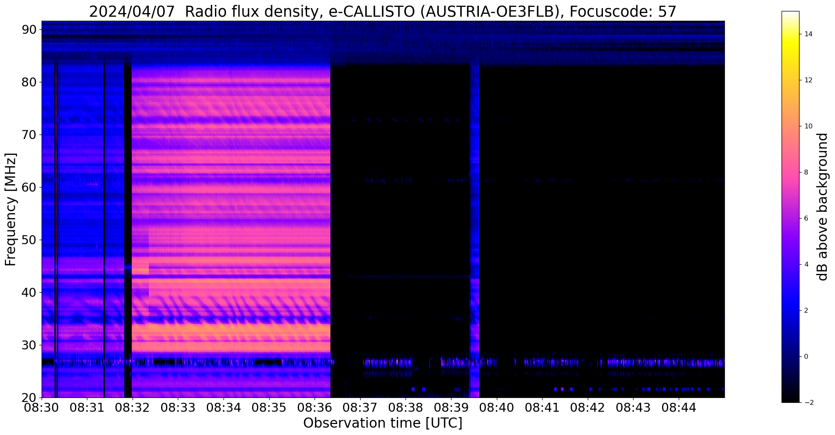The height and width of the screenshot is (435, 835).
Task: Click the 08:33 time tick label
Action: click(x=178, y=407)
